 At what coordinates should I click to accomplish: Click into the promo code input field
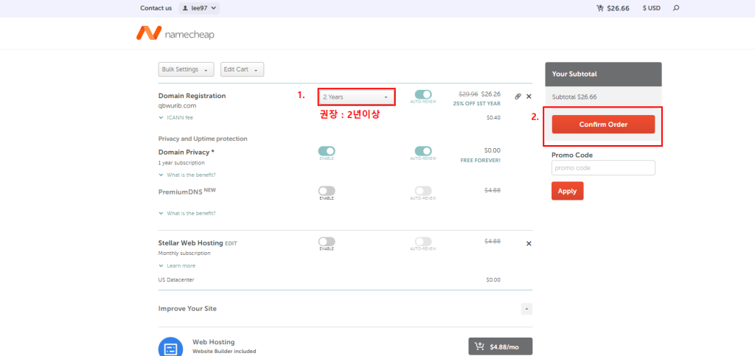point(603,168)
